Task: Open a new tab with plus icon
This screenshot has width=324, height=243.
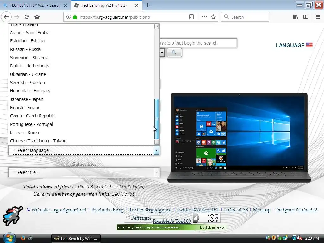Action: [147, 5]
